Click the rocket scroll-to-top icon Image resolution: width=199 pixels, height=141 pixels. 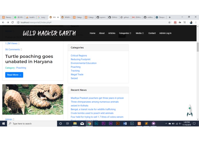(x=190, y=110)
